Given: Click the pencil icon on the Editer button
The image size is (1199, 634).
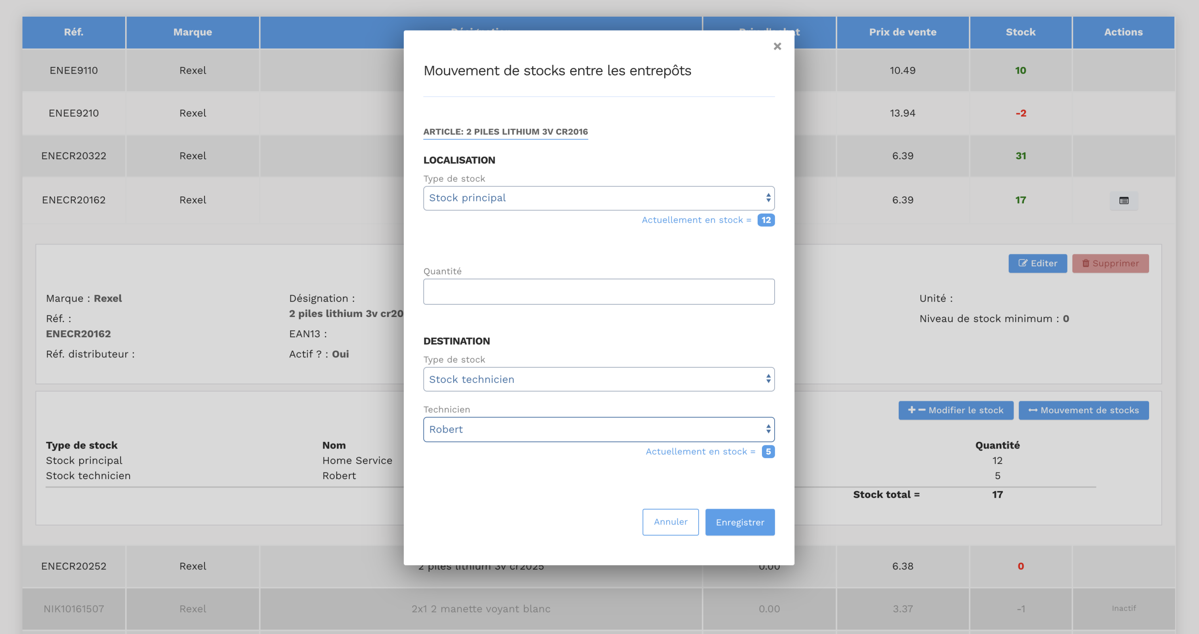Looking at the screenshot, I should tap(1023, 263).
